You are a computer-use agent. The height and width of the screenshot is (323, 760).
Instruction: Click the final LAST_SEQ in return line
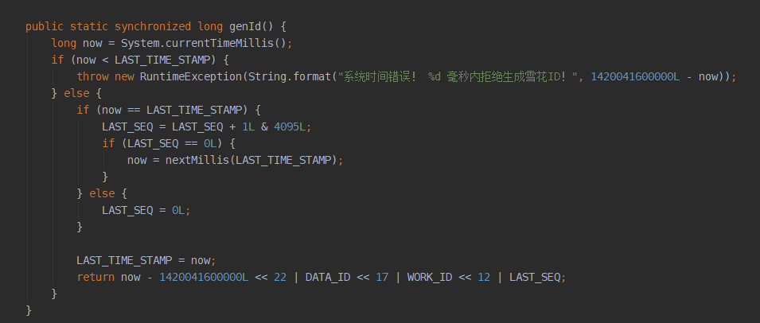pyautogui.click(x=535, y=277)
